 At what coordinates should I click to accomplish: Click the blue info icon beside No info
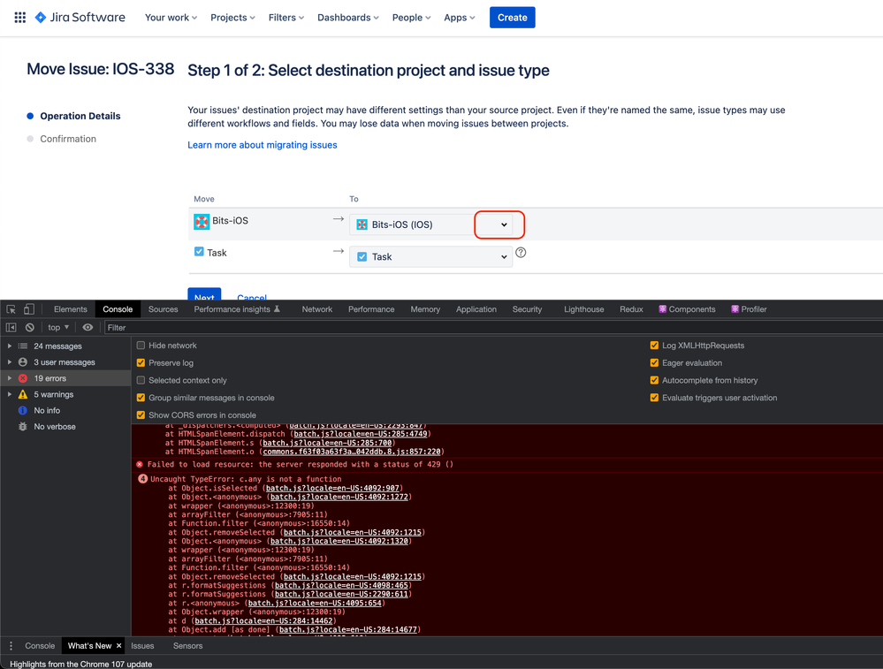(22, 411)
